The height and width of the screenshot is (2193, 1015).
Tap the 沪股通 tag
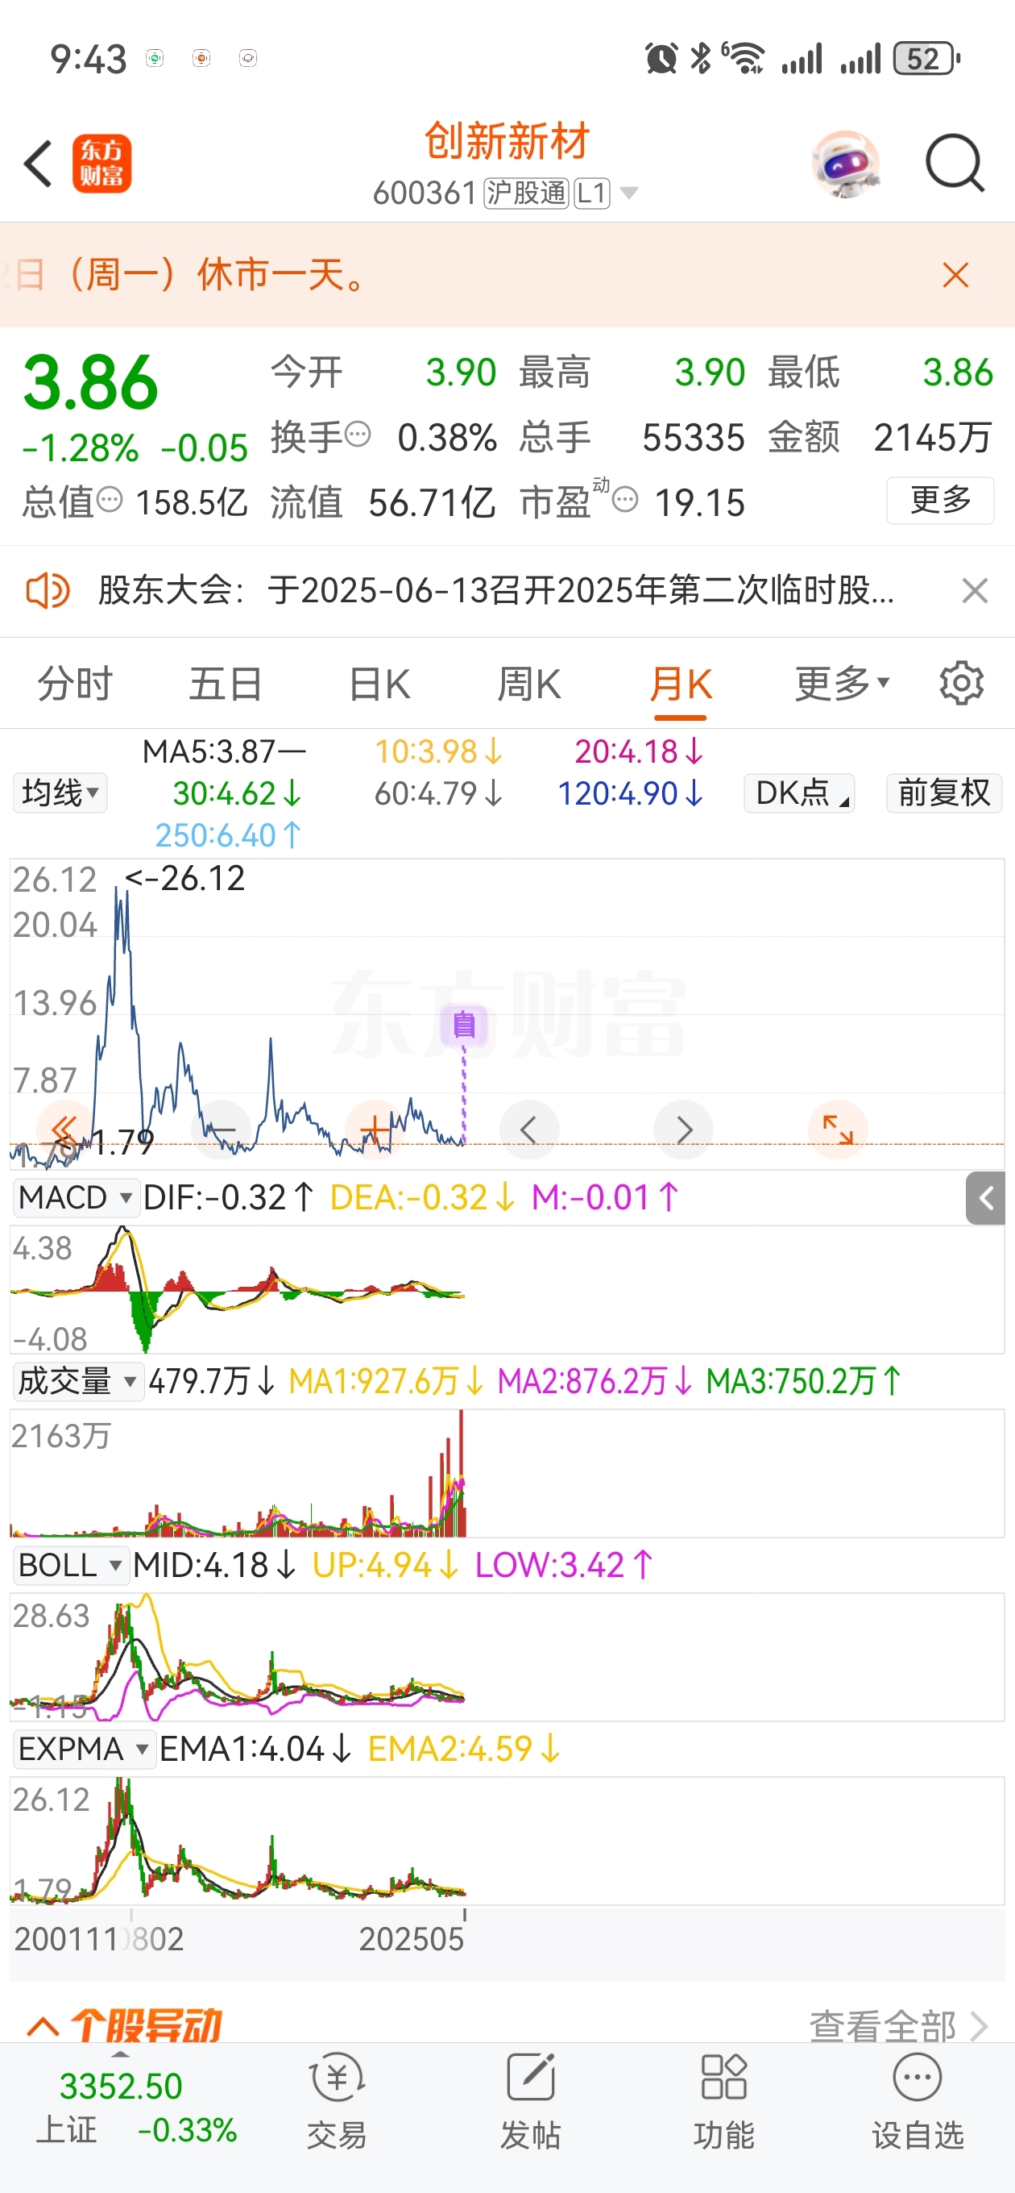tap(526, 193)
